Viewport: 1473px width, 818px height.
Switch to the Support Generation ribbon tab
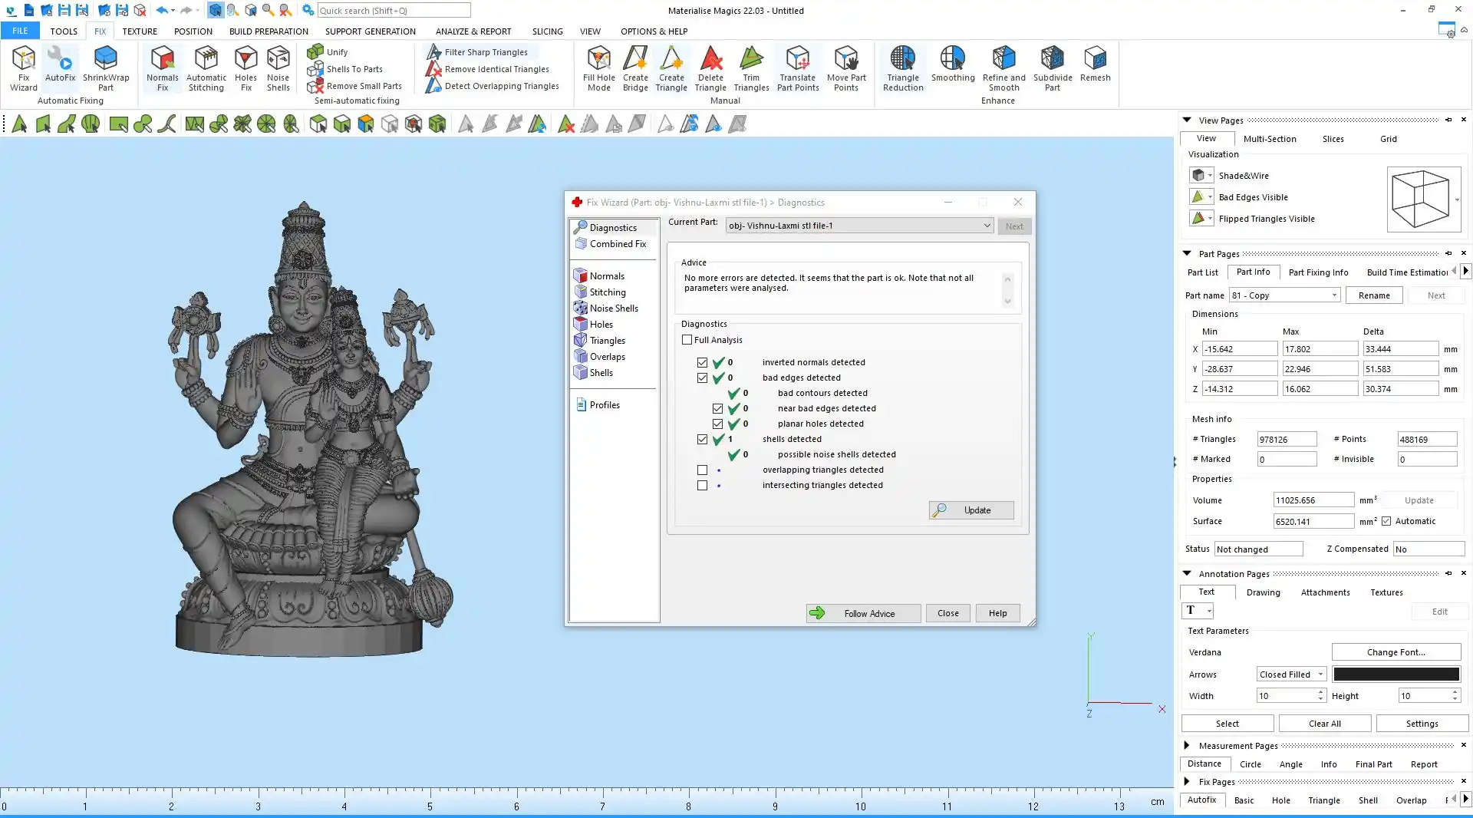(x=370, y=31)
